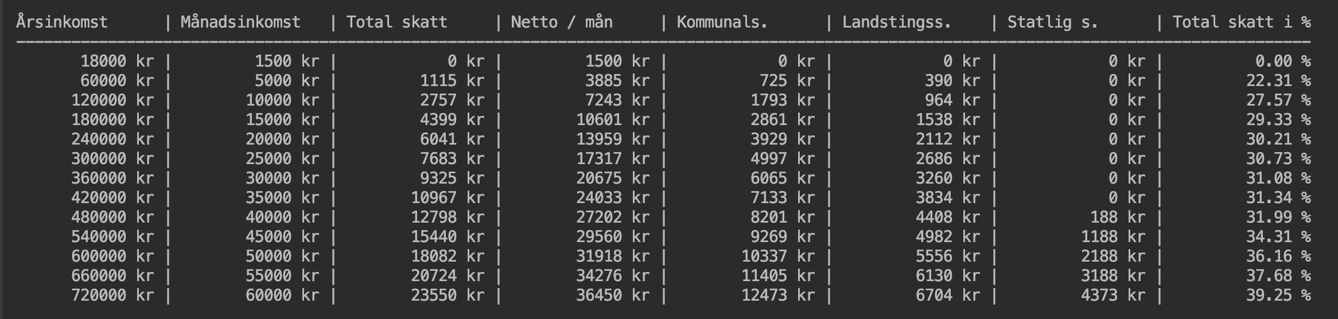Image resolution: width=1338 pixels, height=319 pixels.
Task: Select the Statlig s. column header
Action: click(1052, 22)
